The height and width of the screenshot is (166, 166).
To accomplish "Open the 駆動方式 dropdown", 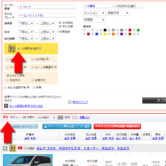I will point(118,13).
